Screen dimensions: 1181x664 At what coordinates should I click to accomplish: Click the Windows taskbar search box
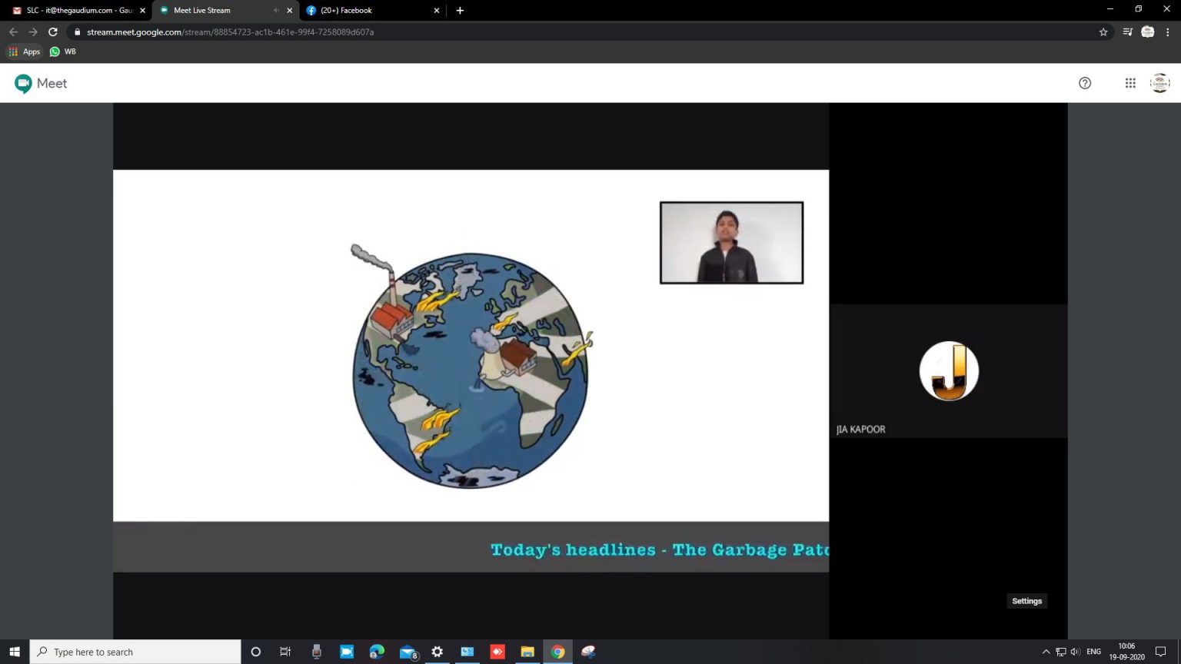coord(135,652)
